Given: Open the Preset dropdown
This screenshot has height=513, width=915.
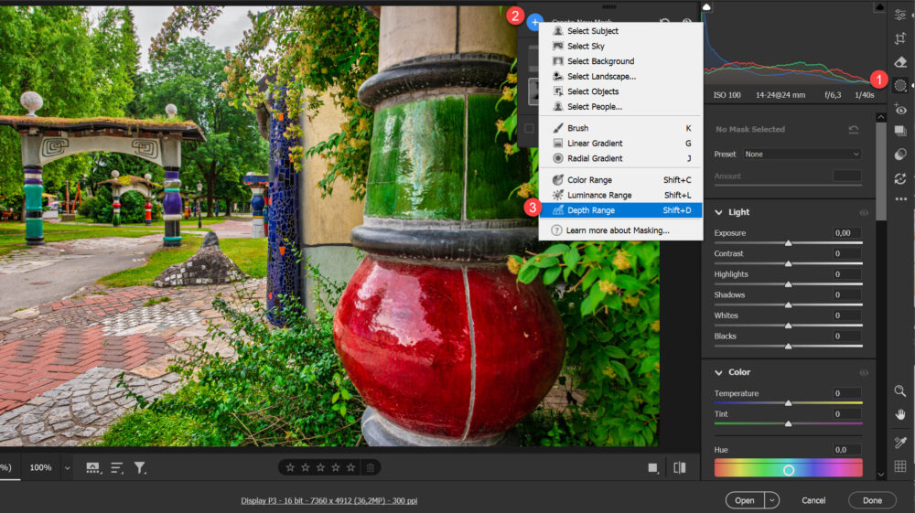Looking at the screenshot, I should click(x=802, y=155).
